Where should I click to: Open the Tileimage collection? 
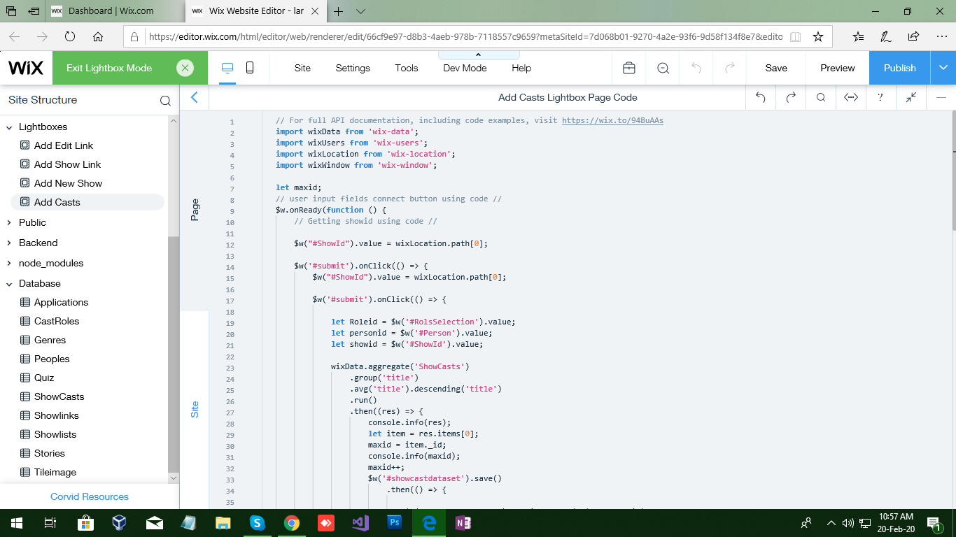point(55,472)
